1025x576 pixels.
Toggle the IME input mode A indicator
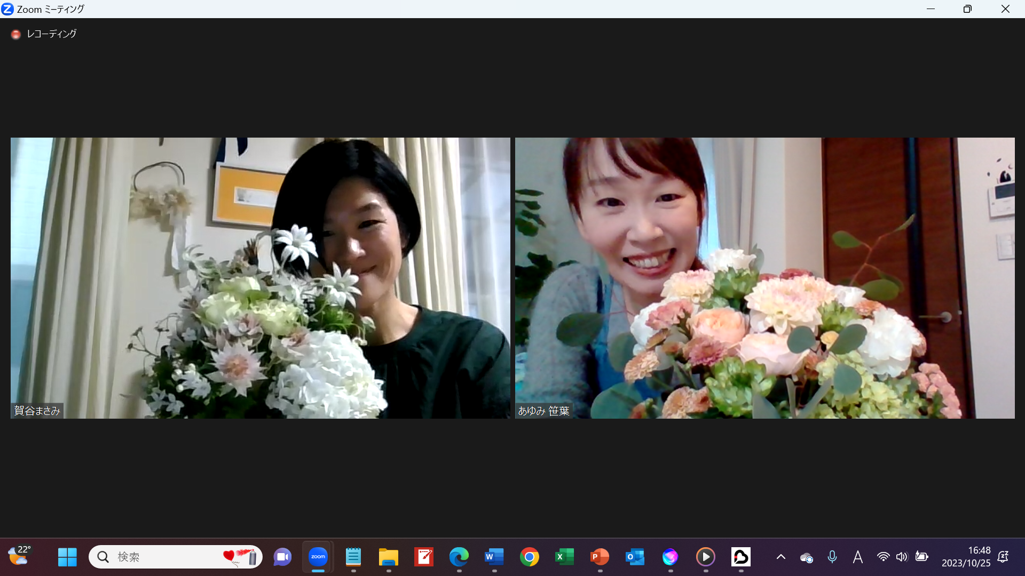tap(858, 557)
